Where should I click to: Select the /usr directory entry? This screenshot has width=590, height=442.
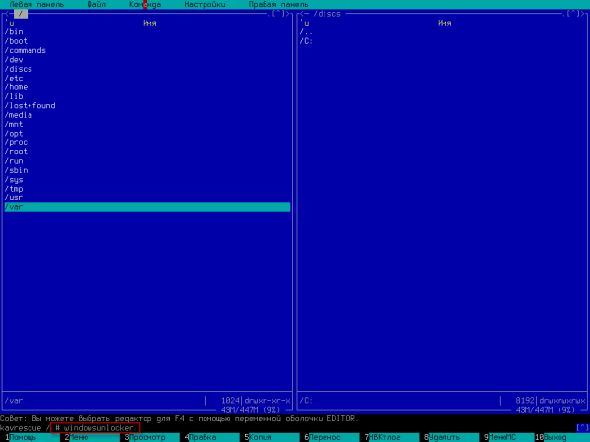click(16, 197)
